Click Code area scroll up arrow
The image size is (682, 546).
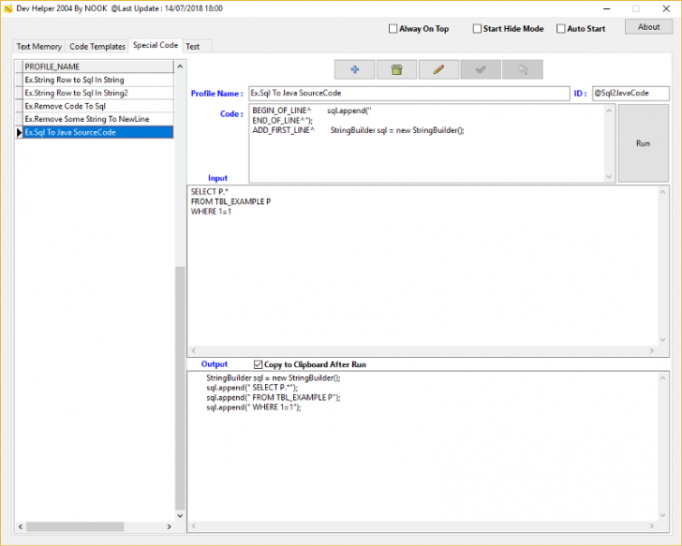pos(609,111)
